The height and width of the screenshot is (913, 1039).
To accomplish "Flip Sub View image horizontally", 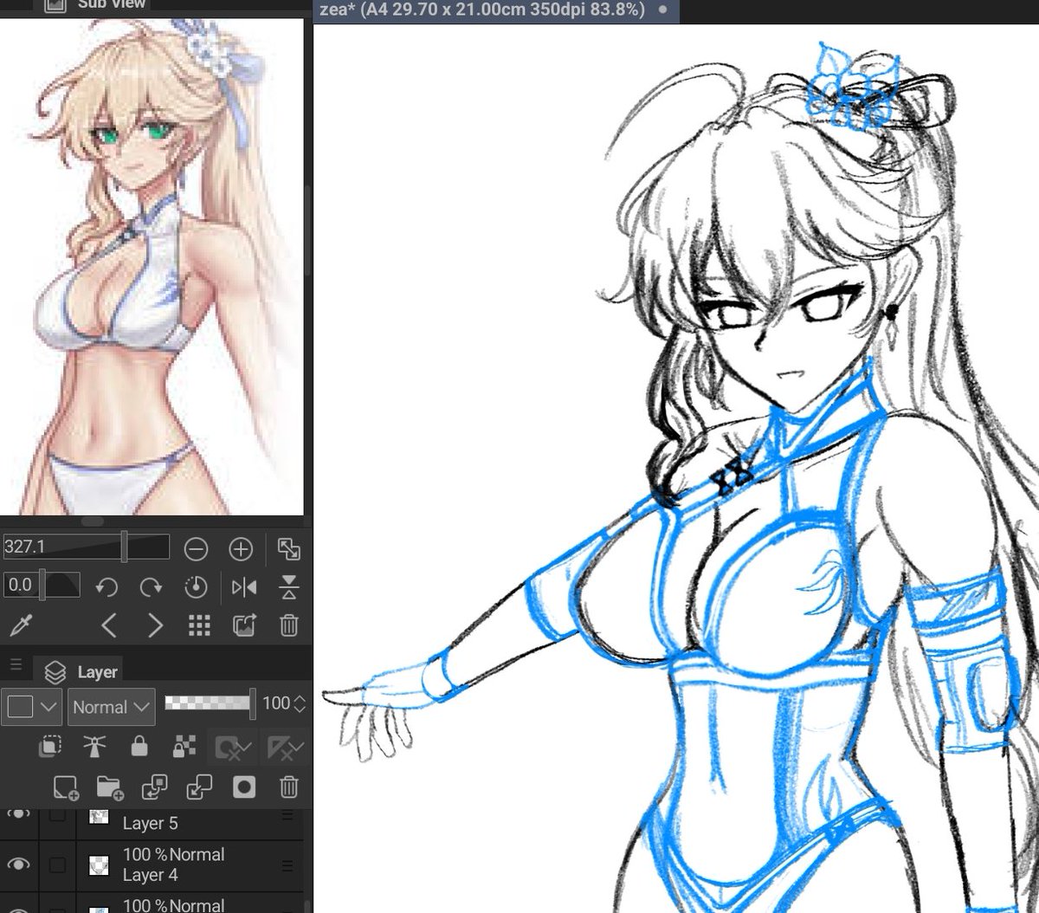I will click(x=244, y=587).
